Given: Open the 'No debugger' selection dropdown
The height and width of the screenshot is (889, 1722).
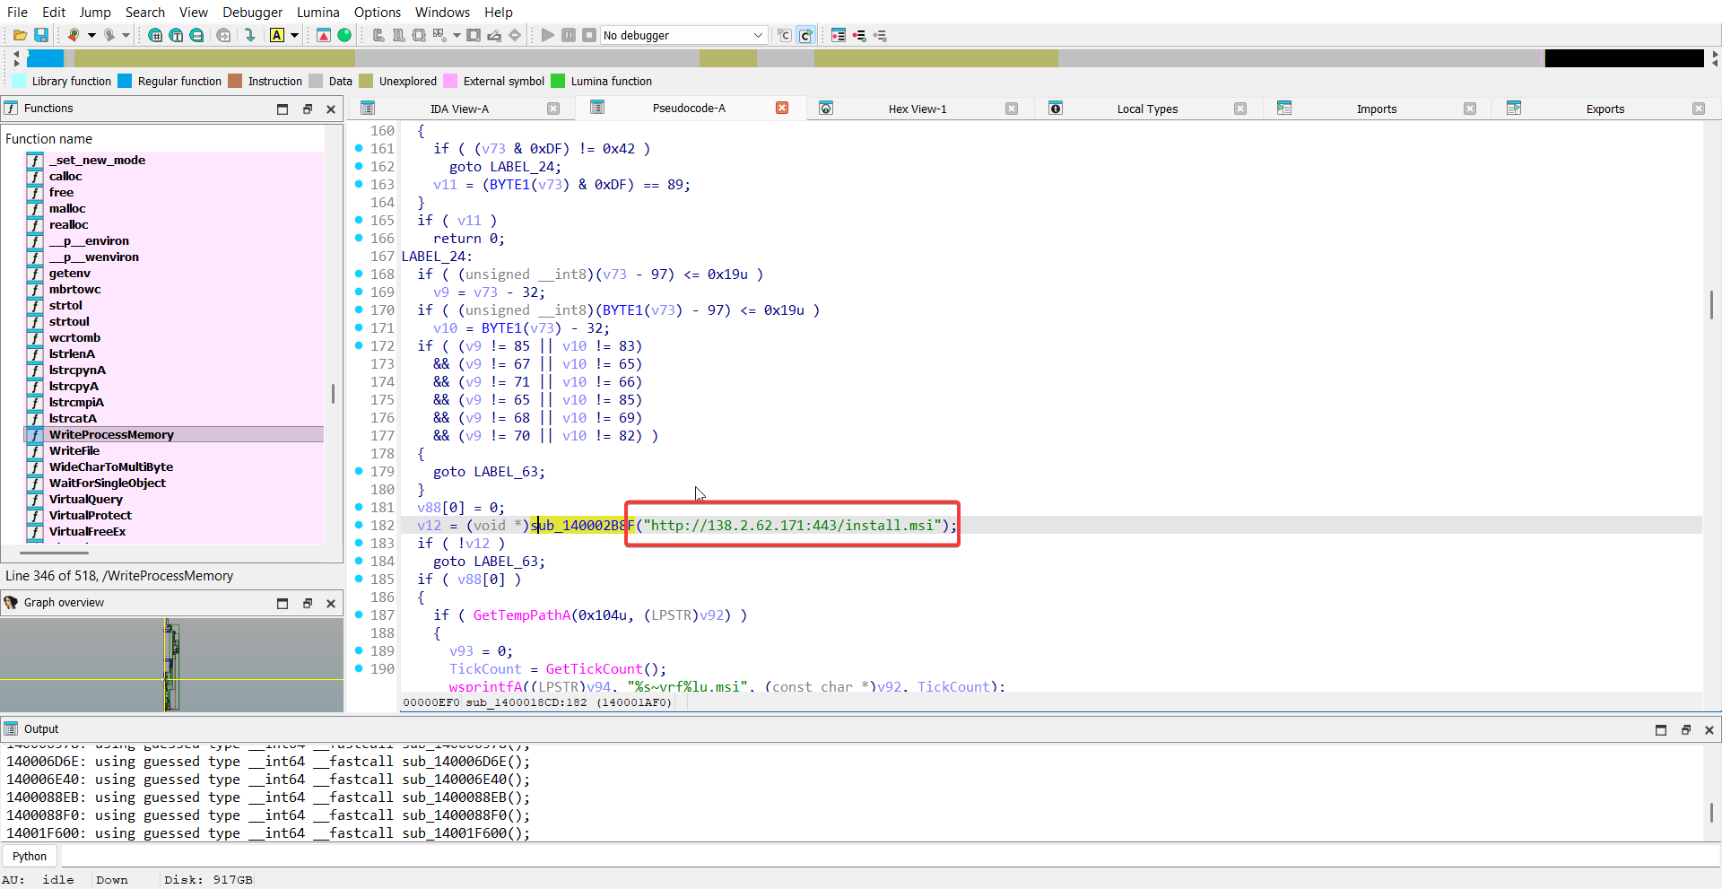Looking at the screenshot, I should [683, 35].
